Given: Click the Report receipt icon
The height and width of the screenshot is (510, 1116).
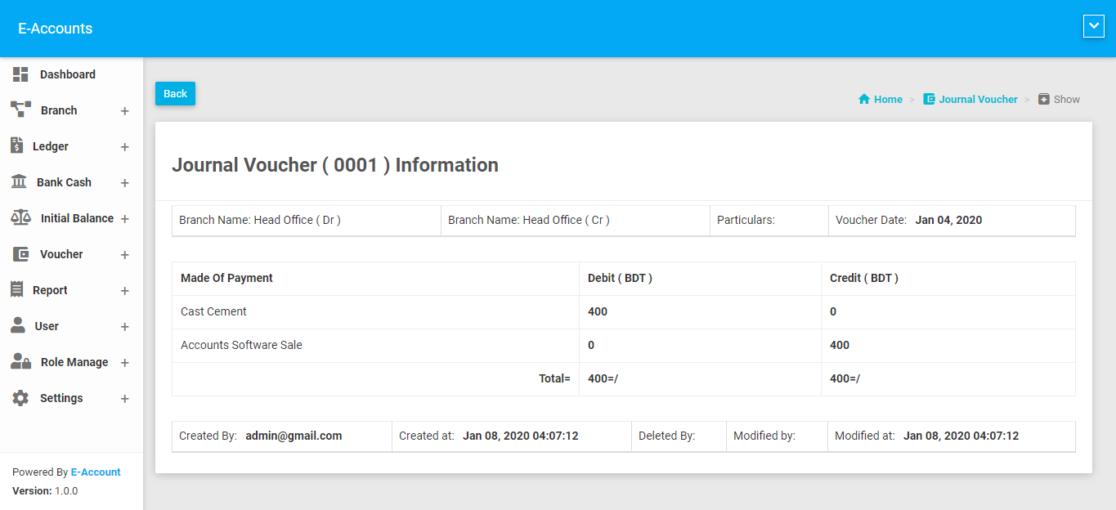Looking at the screenshot, I should coord(16,289).
